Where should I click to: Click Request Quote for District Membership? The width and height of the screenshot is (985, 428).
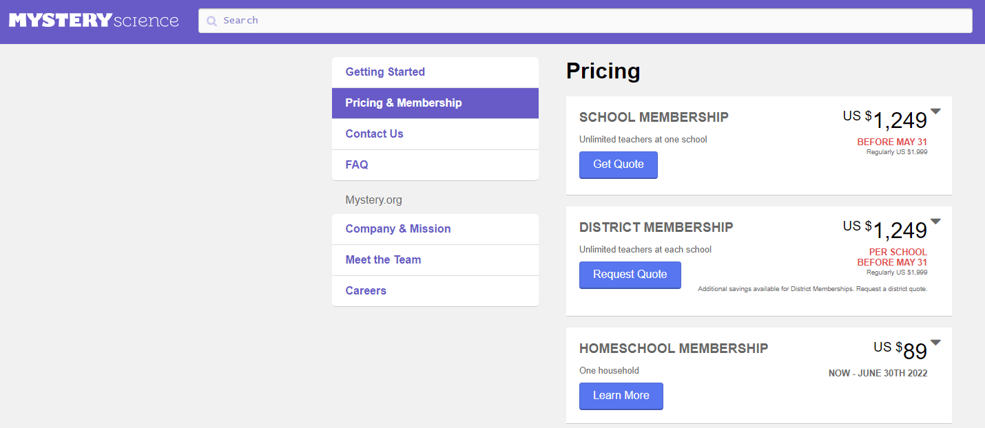[630, 275]
